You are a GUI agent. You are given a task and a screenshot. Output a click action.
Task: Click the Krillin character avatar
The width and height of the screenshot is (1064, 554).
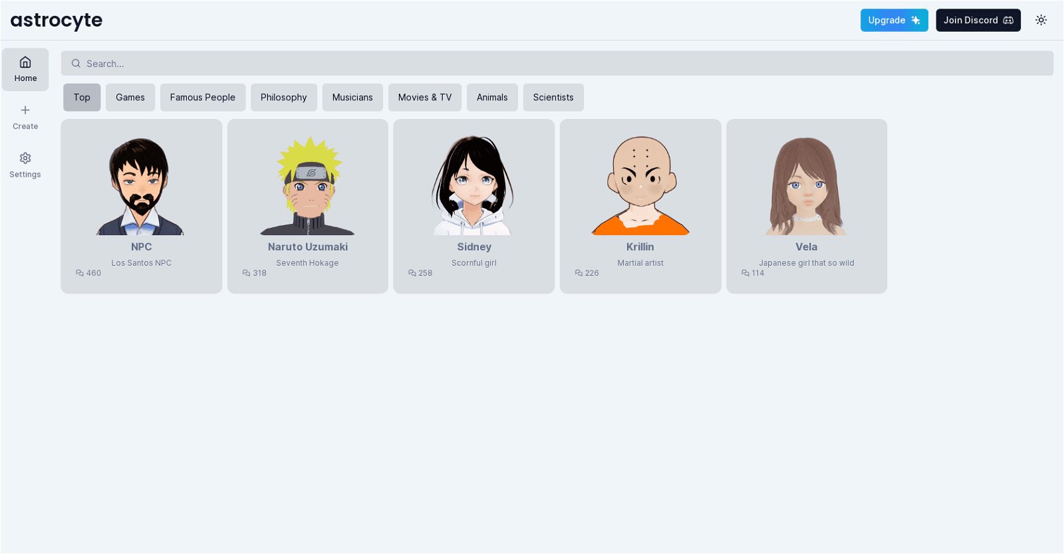tap(640, 185)
